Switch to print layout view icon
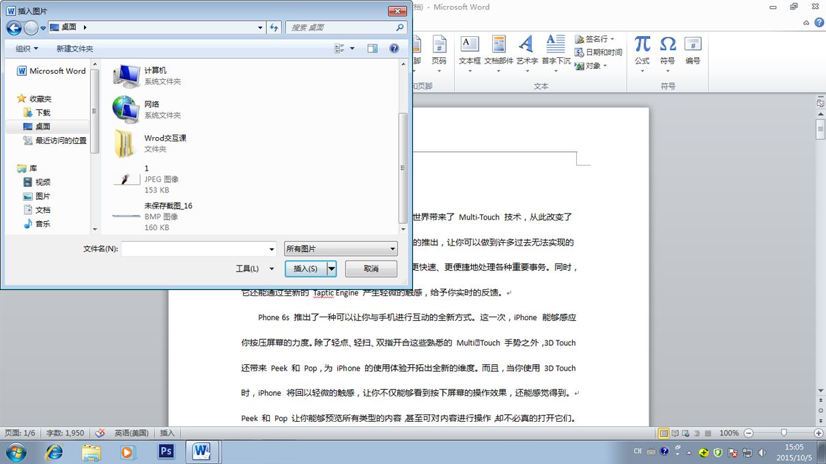826x464 pixels. click(664, 433)
